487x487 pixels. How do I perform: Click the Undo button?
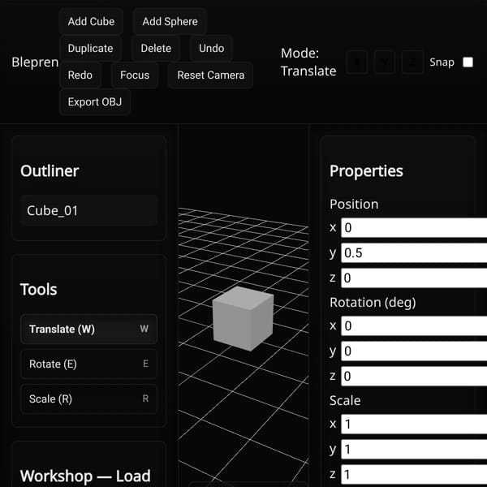point(211,48)
